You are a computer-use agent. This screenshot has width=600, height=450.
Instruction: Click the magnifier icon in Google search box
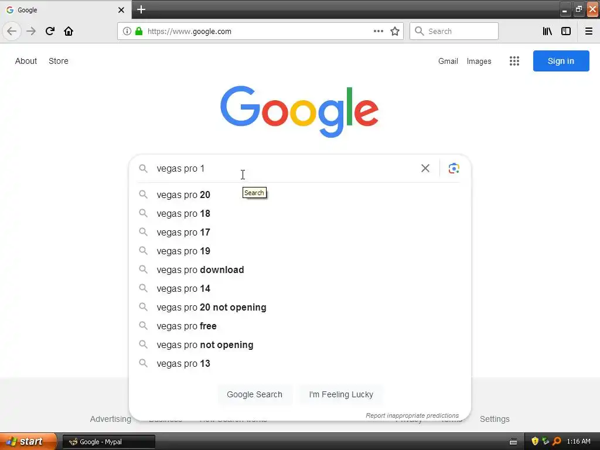click(143, 168)
